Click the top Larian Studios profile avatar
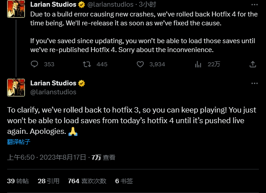This screenshot has height=193, width=266. pos(16,9)
